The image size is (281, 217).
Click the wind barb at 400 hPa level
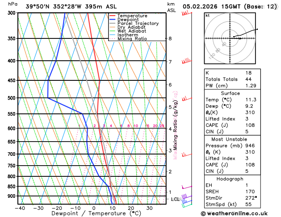coord(187,61)
